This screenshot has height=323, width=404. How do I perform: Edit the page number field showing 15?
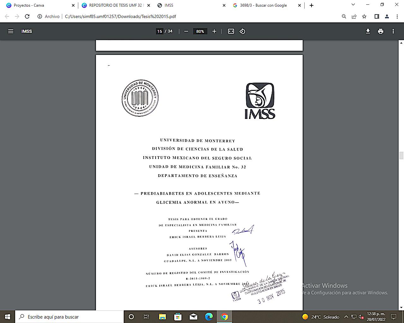(160, 31)
